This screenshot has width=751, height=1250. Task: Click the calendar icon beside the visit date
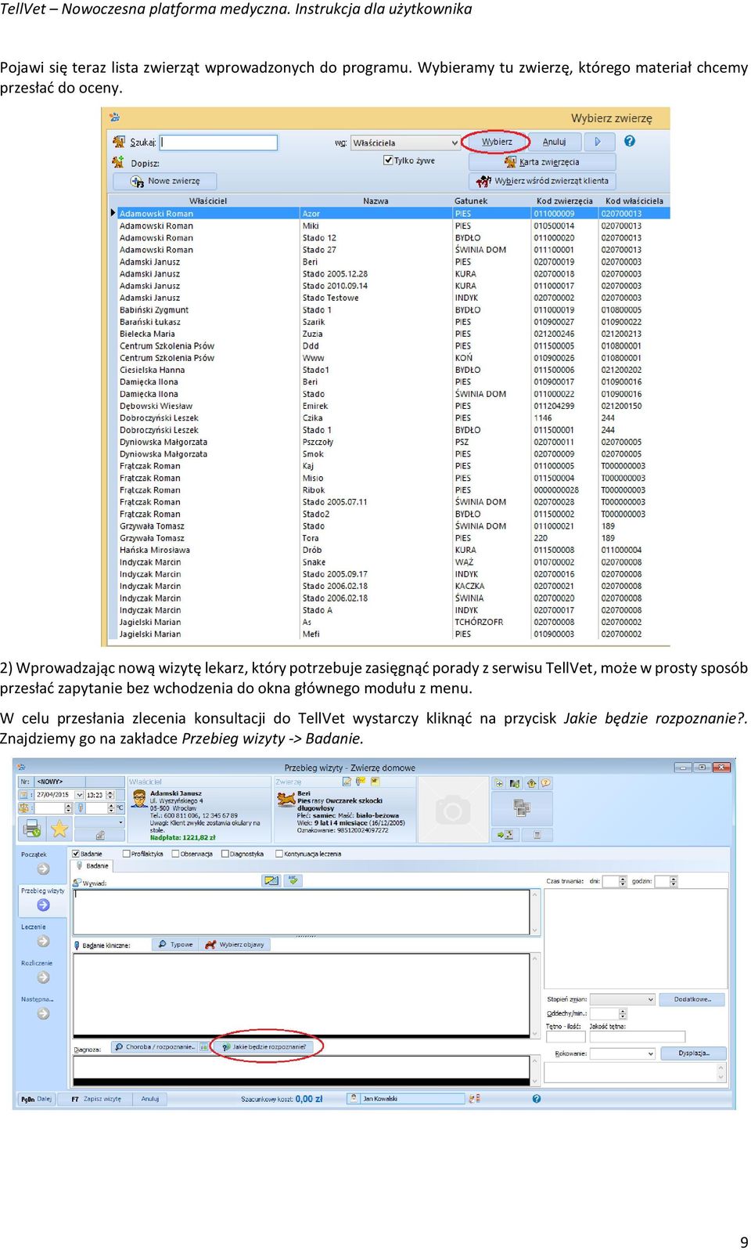point(24,794)
